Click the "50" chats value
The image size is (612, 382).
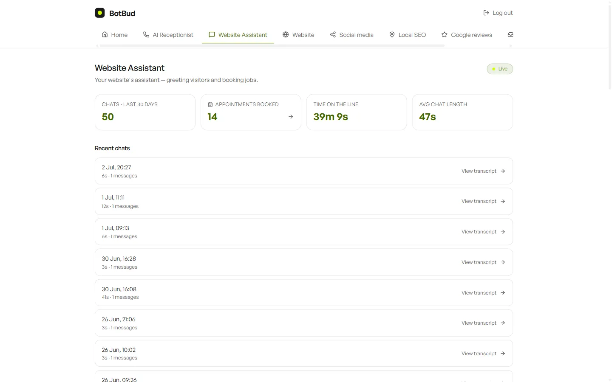pyautogui.click(x=108, y=117)
